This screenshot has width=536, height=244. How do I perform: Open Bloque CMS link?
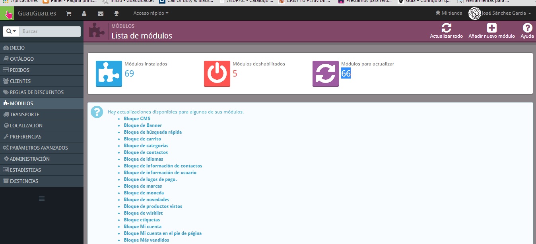pos(137,119)
